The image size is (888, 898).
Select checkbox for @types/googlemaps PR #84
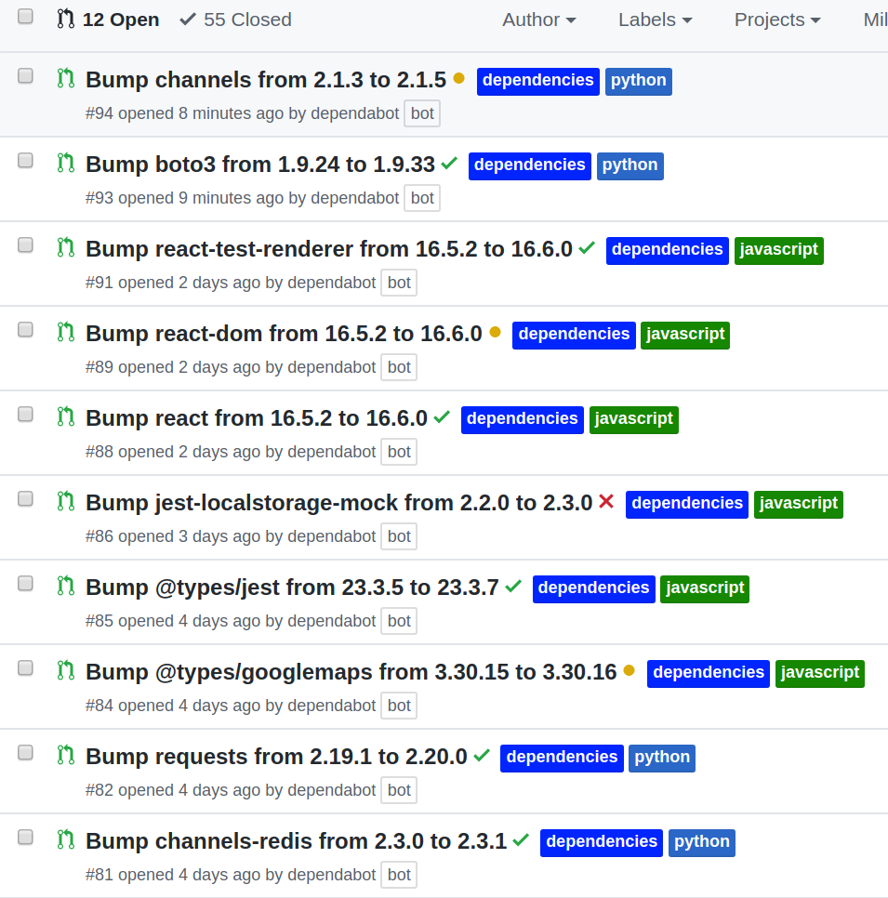25,668
